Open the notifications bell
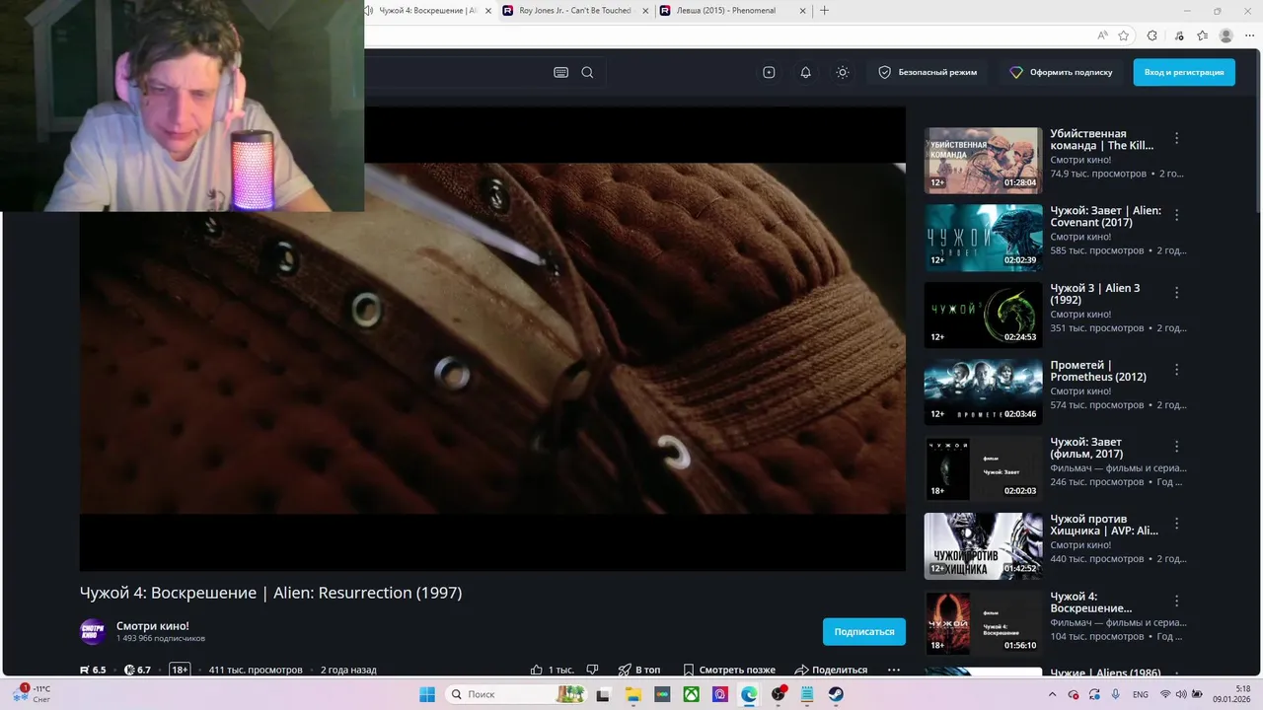This screenshot has height=710, width=1263. point(805,72)
